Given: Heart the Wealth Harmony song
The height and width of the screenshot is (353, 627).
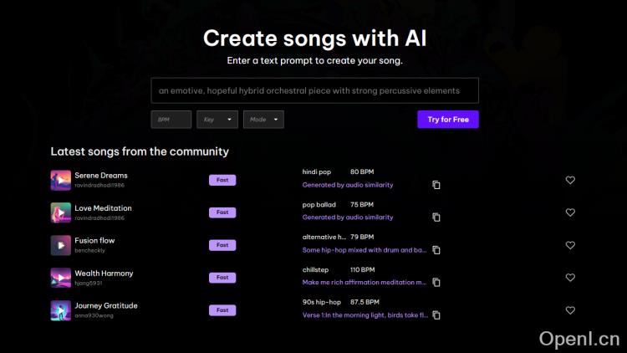Looking at the screenshot, I should tap(570, 278).
